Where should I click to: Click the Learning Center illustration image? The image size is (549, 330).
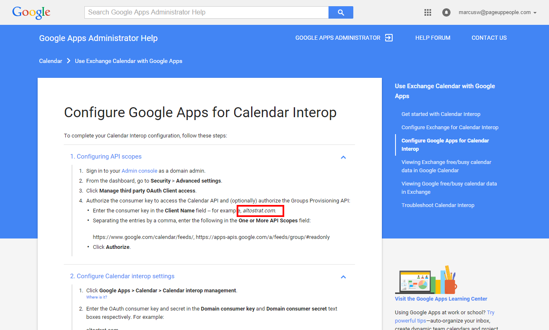point(426,280)
